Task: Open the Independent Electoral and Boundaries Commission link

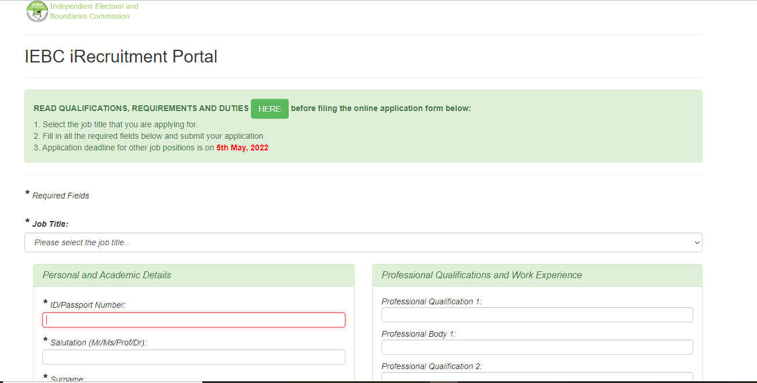Action: [94, 11]
